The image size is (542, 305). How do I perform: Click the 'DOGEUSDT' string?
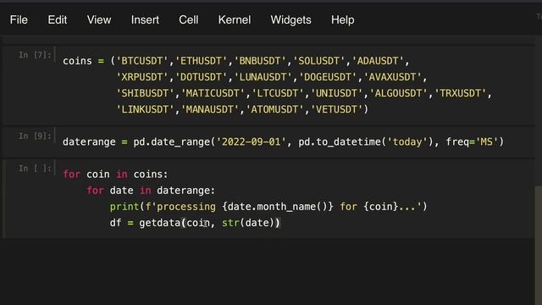tap(328, 77)
